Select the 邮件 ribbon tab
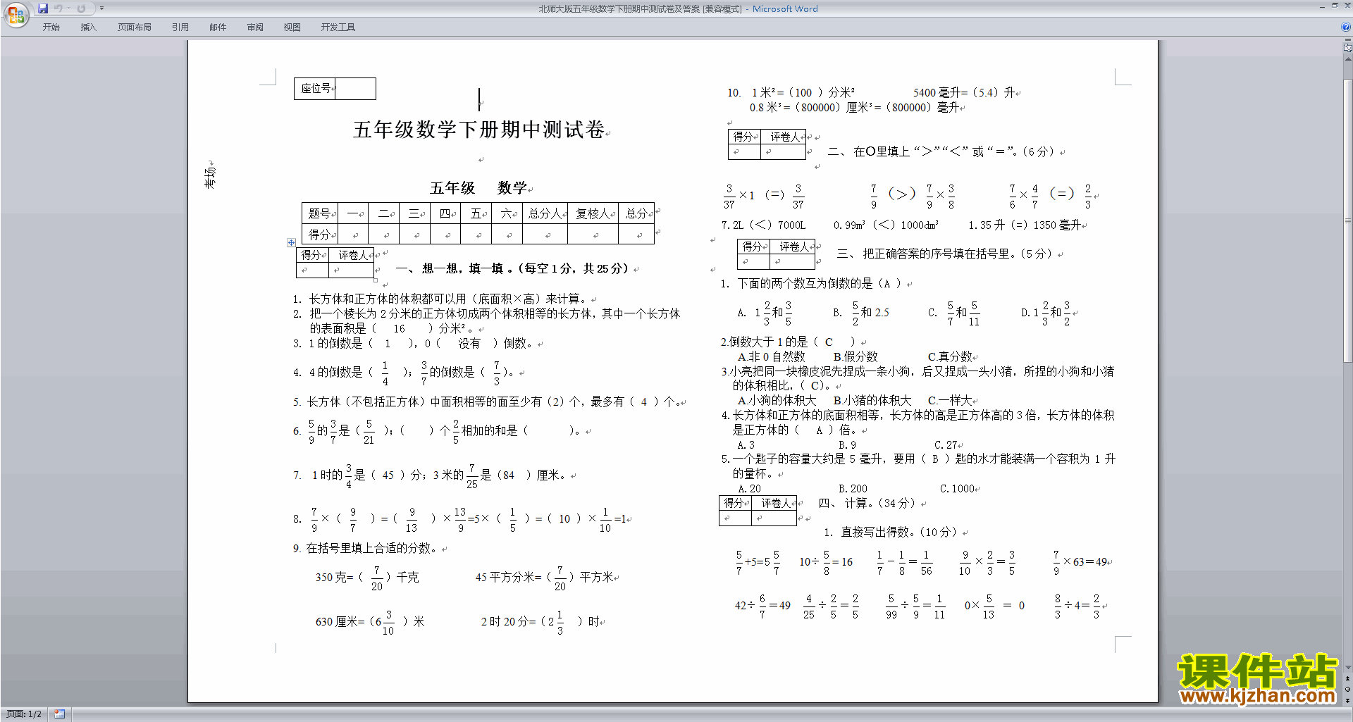Screen dimensions: 1353x722 (x=218, y=27)
